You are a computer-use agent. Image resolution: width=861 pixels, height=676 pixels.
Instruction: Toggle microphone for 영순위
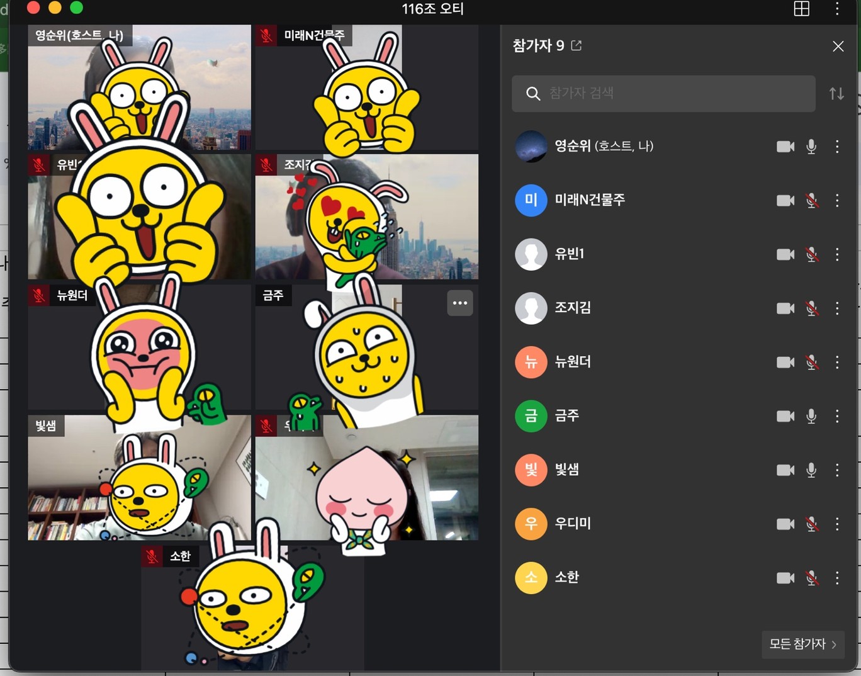(811, 147)
